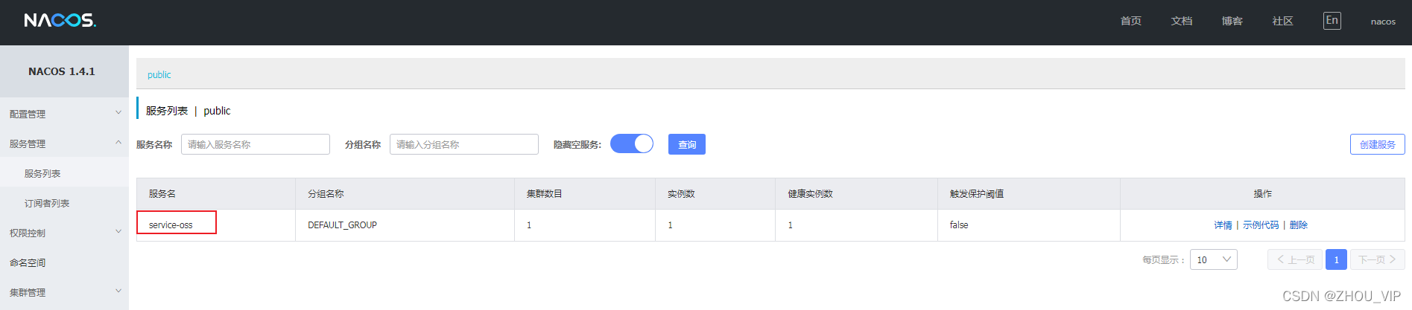Focus the 分组名称 input field

pyautogui.click(x=464, y=144)
